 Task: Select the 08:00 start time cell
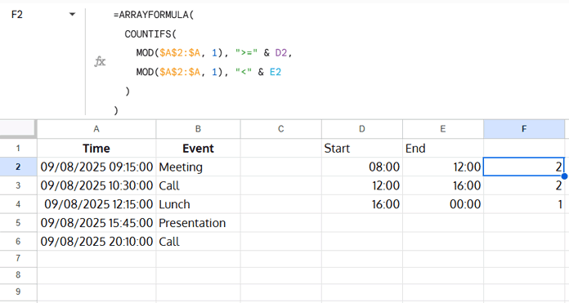click(x=362, y=167)
